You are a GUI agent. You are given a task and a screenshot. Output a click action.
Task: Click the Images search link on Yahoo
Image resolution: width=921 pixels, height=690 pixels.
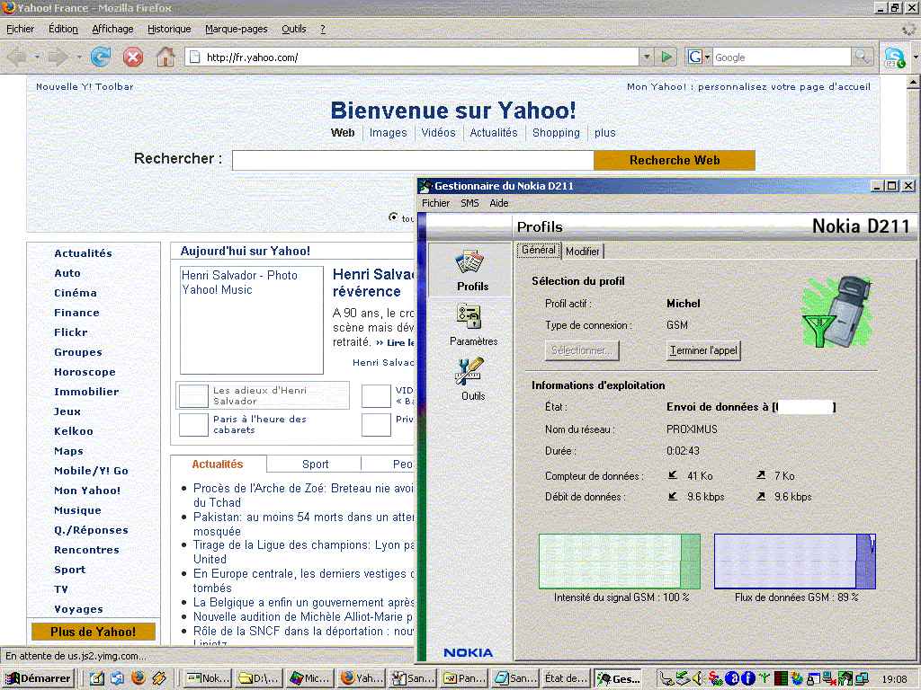click(x=388, y=133)
